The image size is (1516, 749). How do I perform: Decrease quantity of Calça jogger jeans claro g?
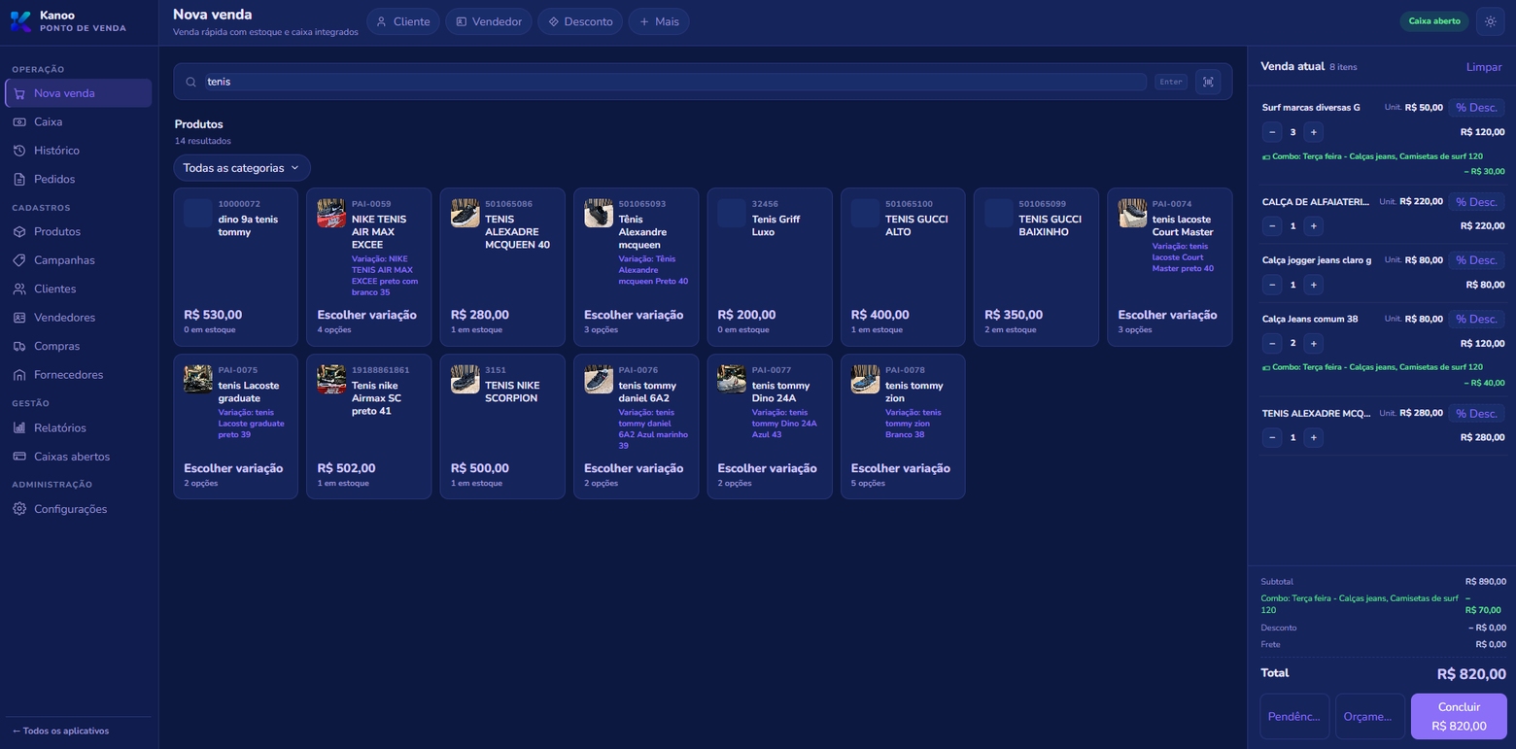pyautogui.click(x=1272, y=285)
